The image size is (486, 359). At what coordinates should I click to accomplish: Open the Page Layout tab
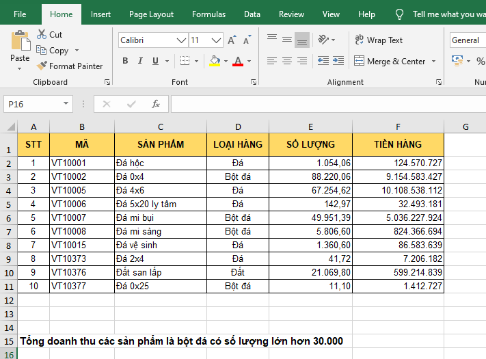(151, 14)
